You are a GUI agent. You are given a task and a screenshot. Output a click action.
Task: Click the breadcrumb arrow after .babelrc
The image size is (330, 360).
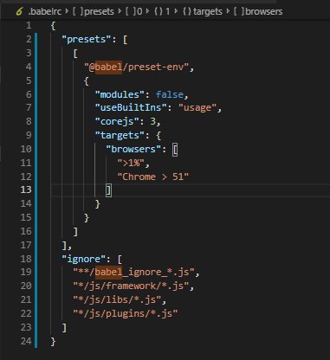[67, 11]
